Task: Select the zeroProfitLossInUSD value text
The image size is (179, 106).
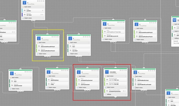Action: point(112,36)
